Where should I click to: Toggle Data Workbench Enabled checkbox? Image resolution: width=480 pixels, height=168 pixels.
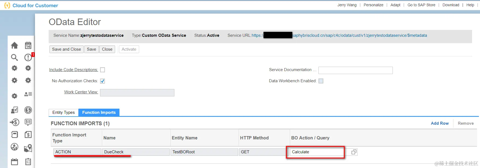pos(321,81)
